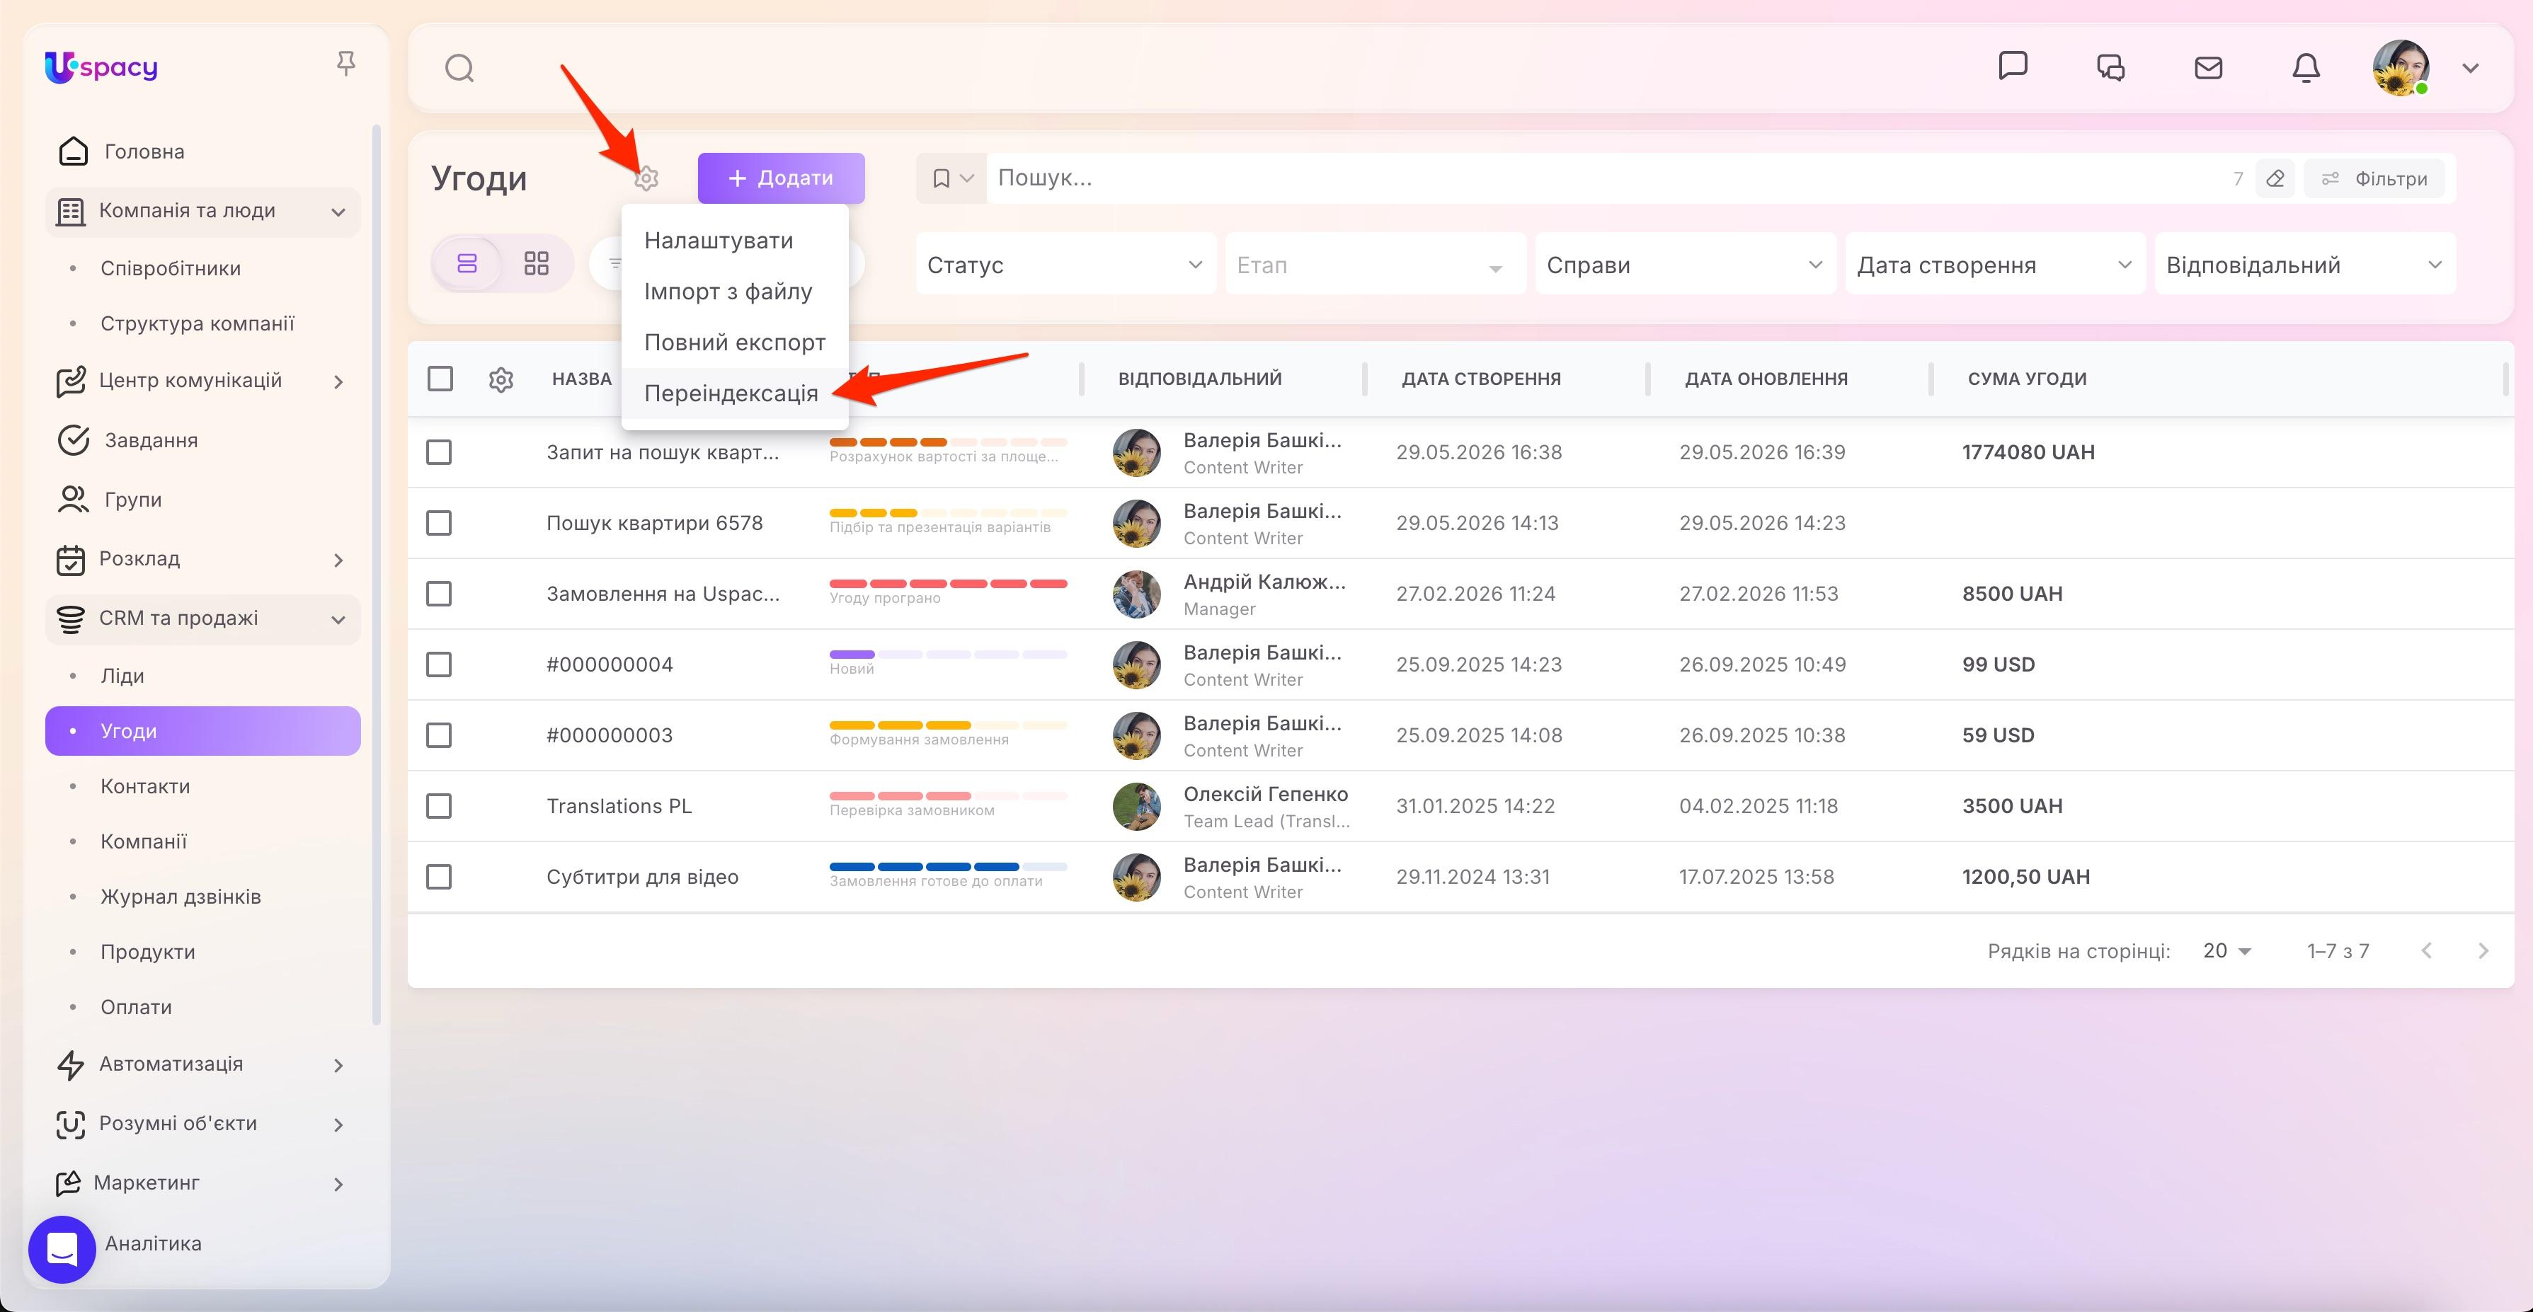Open the Угоди settings gear icon
The height and width of the screenshot is (1312, 2533).
pyautogui.click(x=646, y=178)
